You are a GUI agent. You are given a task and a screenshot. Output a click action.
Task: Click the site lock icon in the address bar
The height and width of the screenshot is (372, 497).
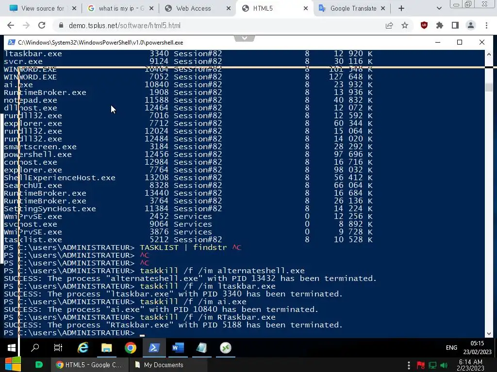(x=61, y=25)
